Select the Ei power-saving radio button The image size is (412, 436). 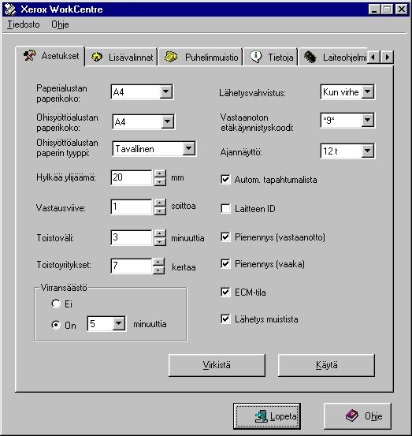(x=56, y=304)
